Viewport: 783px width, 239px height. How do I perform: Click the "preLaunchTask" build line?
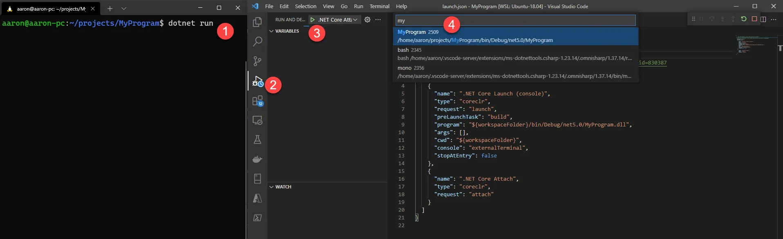coord(473,117)
